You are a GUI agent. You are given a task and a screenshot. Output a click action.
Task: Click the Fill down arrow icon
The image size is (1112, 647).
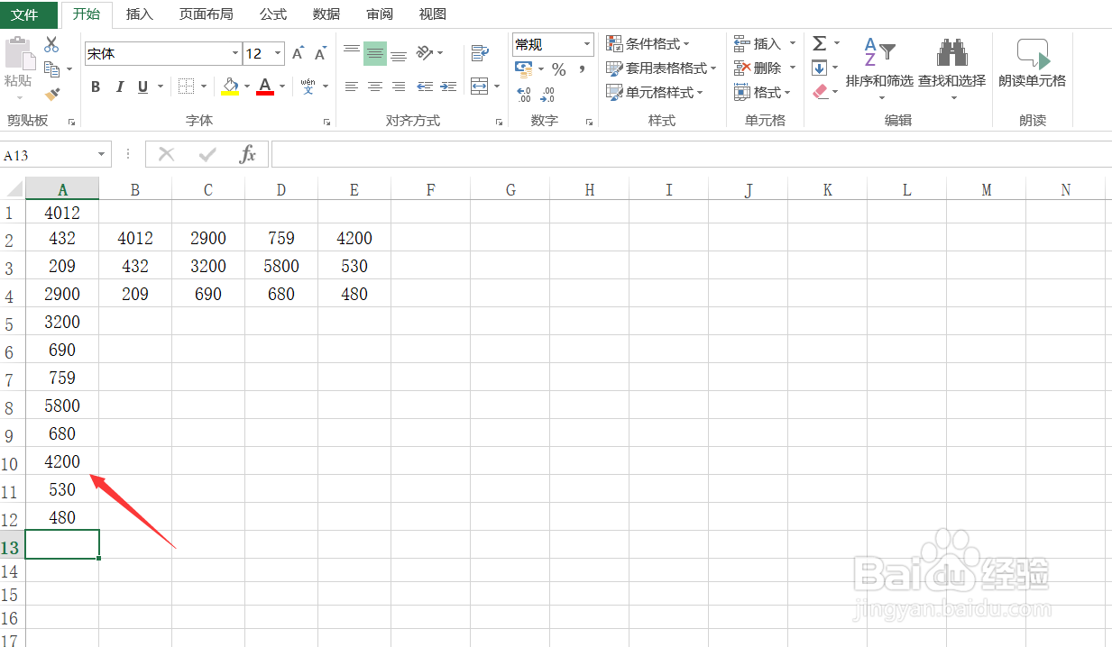819,68
